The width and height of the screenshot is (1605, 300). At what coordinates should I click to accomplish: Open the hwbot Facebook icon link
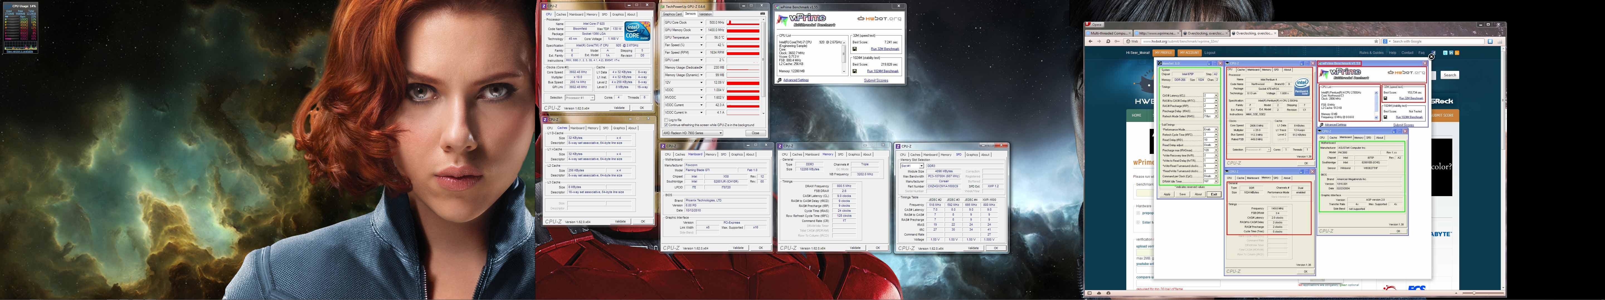1434,53
